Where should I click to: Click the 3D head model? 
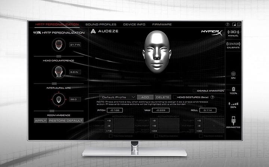coord(157,52)
